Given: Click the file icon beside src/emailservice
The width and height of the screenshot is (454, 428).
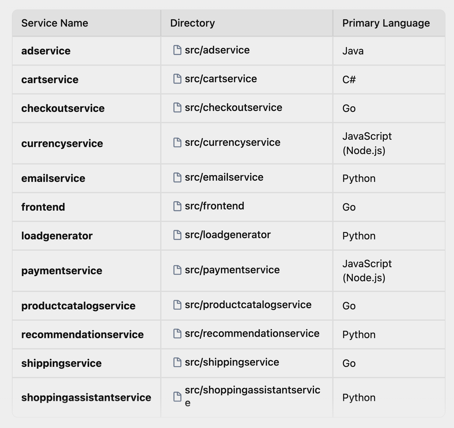Looking at the screenshot, I should tap(177, 177).
